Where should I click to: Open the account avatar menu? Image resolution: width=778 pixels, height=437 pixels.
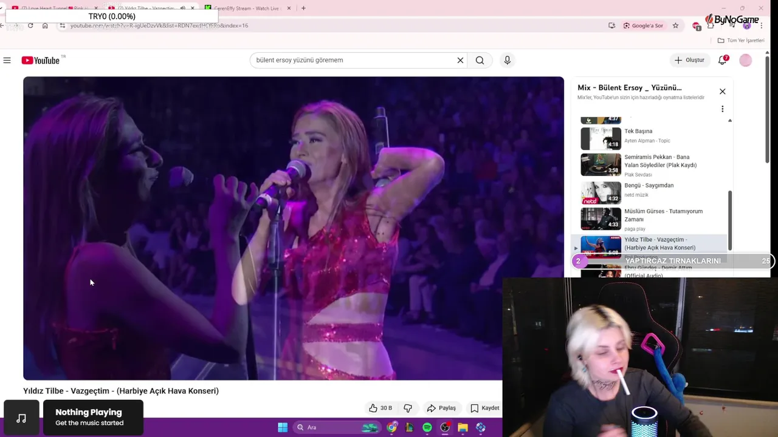[746, 60]
